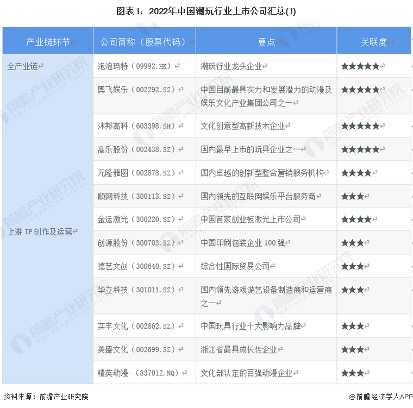Click the three-star rating for 创源股份
The height and width of the screenshot is (408, 413).
353,243
